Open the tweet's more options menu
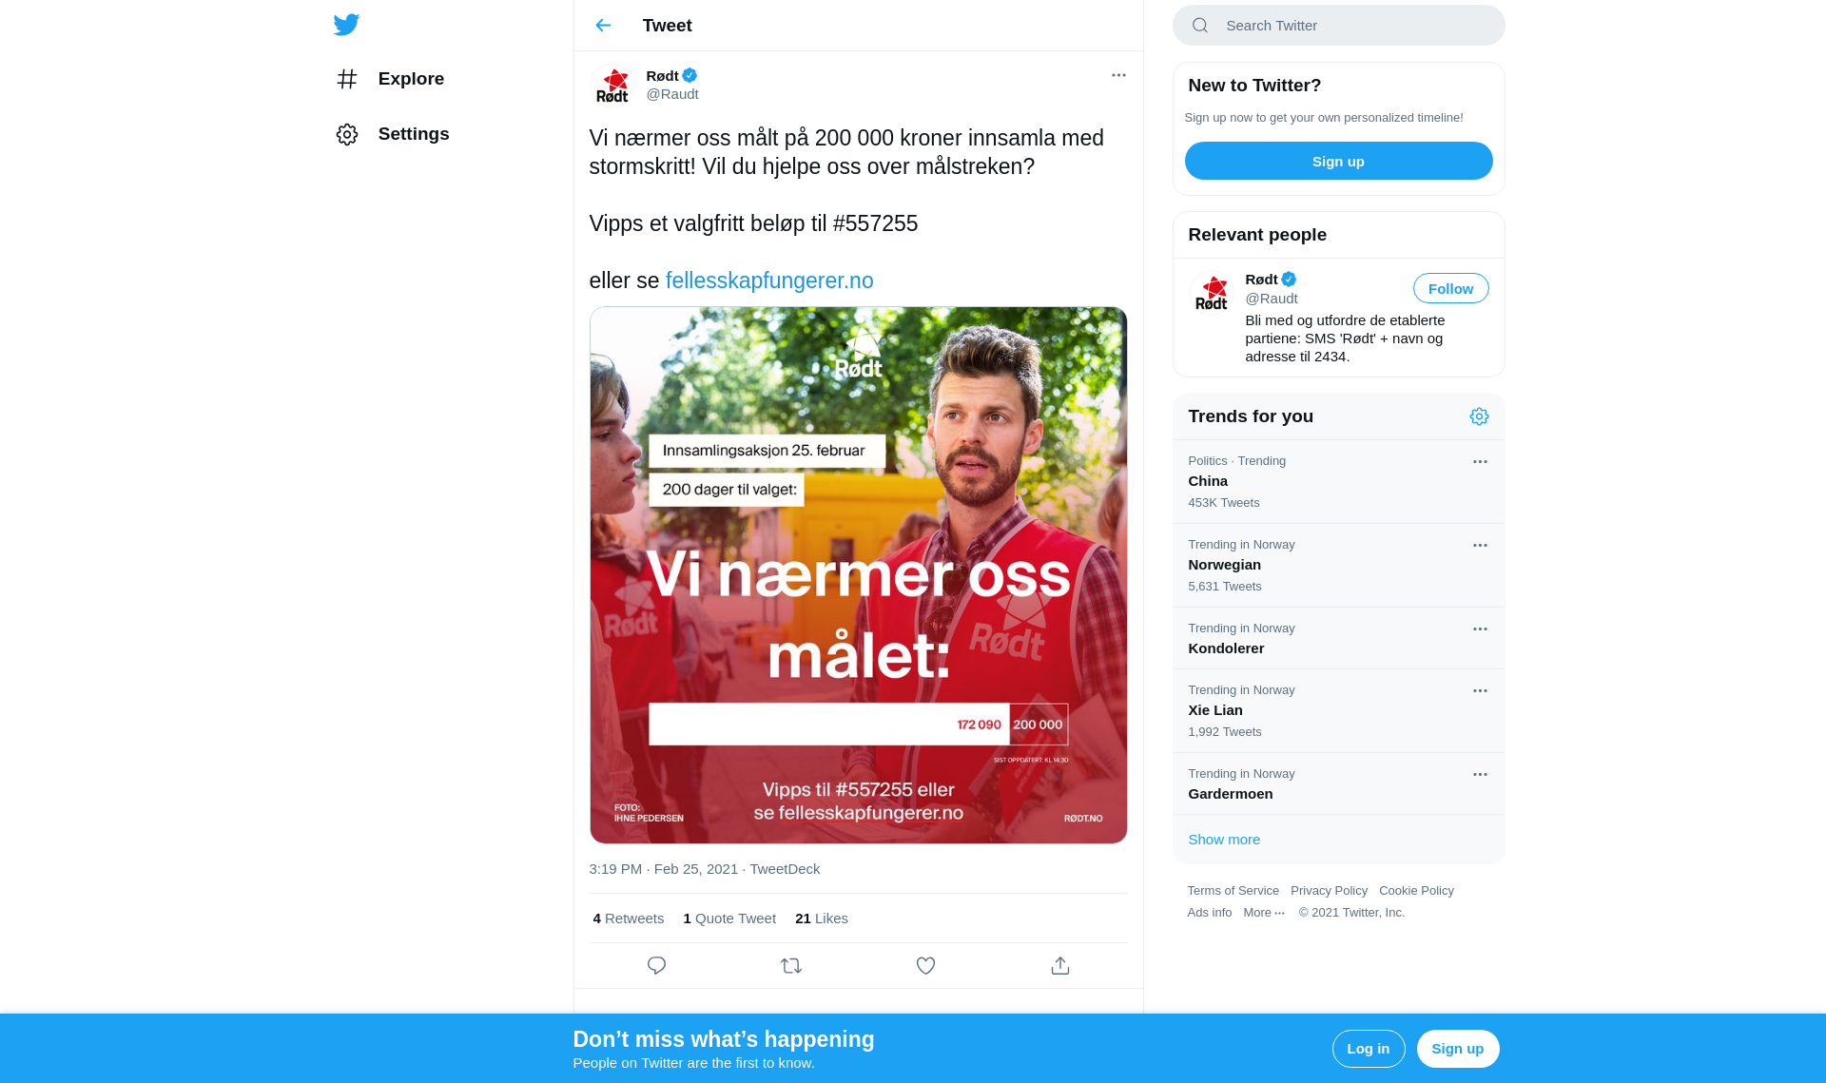This screenshot has width=1826, height=1083. tap(1118, 75)
